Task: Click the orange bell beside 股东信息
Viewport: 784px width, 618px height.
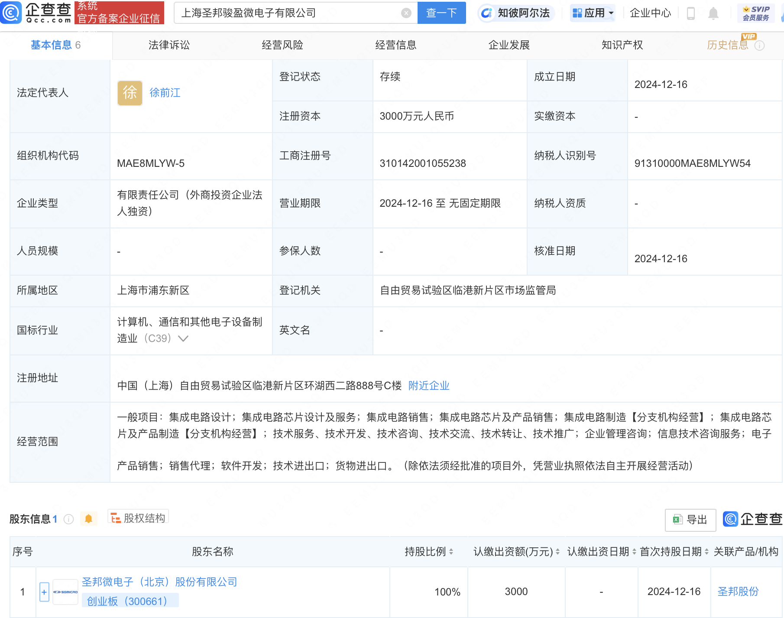Action: click(x=88, y=518)
